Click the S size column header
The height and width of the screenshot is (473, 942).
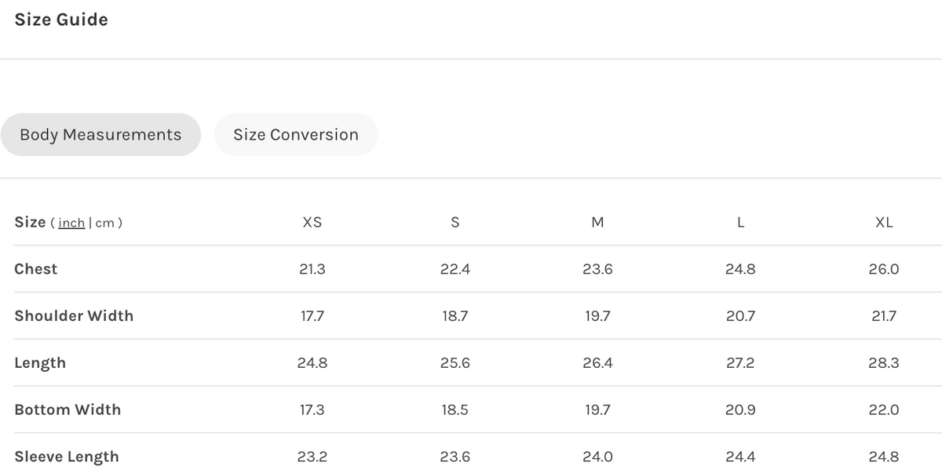pyautogui.click(x=455, y=222)
